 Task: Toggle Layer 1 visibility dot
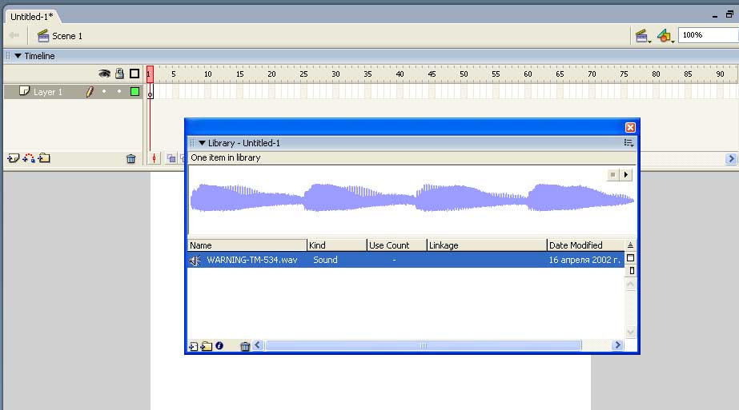pyautogui.click(x=104, y=91)
